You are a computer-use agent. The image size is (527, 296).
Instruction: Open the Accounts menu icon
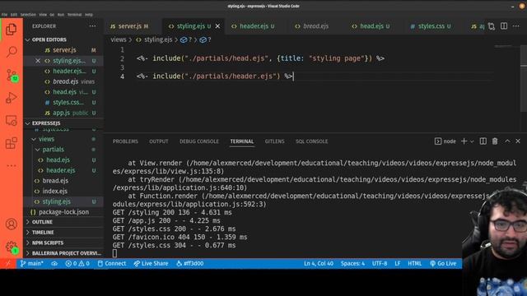tap(12, 224)
